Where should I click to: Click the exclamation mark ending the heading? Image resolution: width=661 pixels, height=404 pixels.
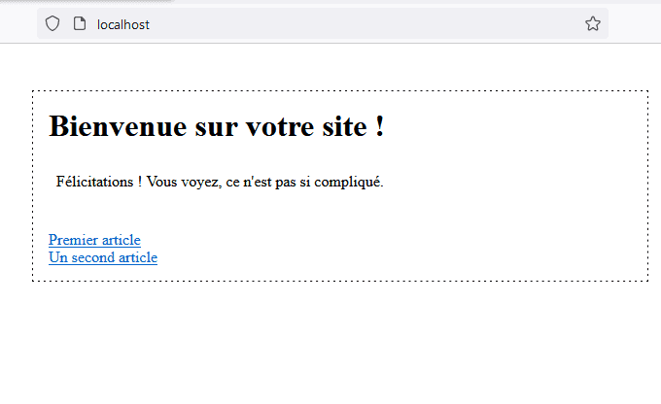coord(379,126)
